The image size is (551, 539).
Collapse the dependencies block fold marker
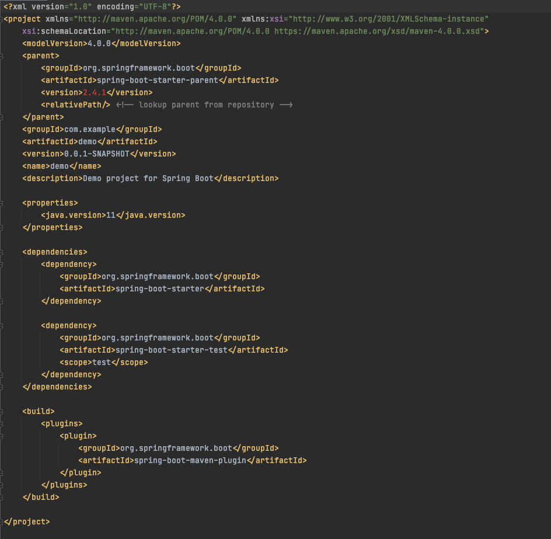pyautogui.click(x=1, y=252)
